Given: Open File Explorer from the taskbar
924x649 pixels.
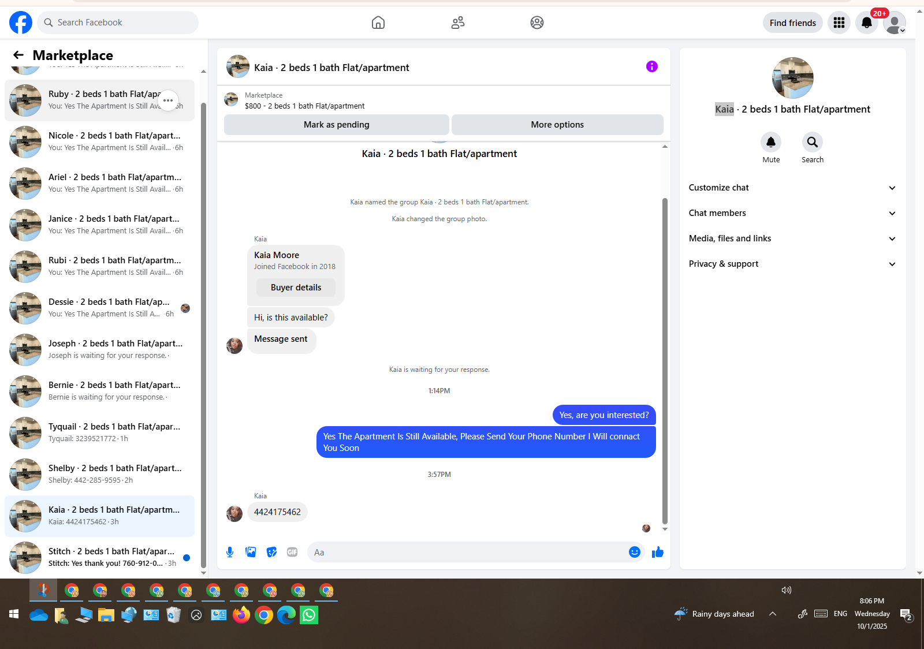Looking at the screenshot, I should tap(106, 615).
